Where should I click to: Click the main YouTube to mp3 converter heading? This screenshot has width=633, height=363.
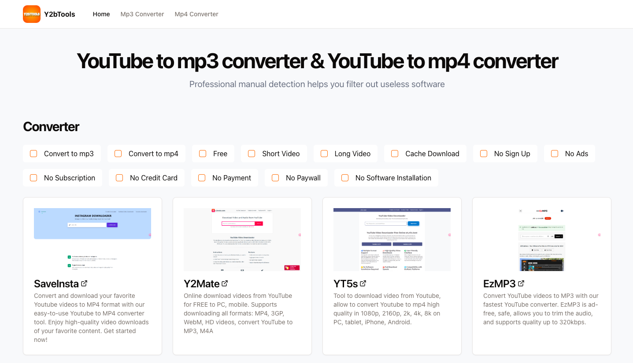point(317,61)
